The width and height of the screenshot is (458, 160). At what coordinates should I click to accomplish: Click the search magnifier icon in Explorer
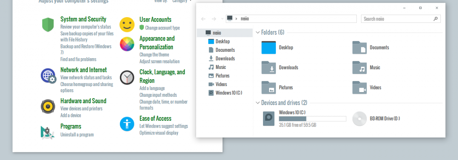tap(435, 19)
